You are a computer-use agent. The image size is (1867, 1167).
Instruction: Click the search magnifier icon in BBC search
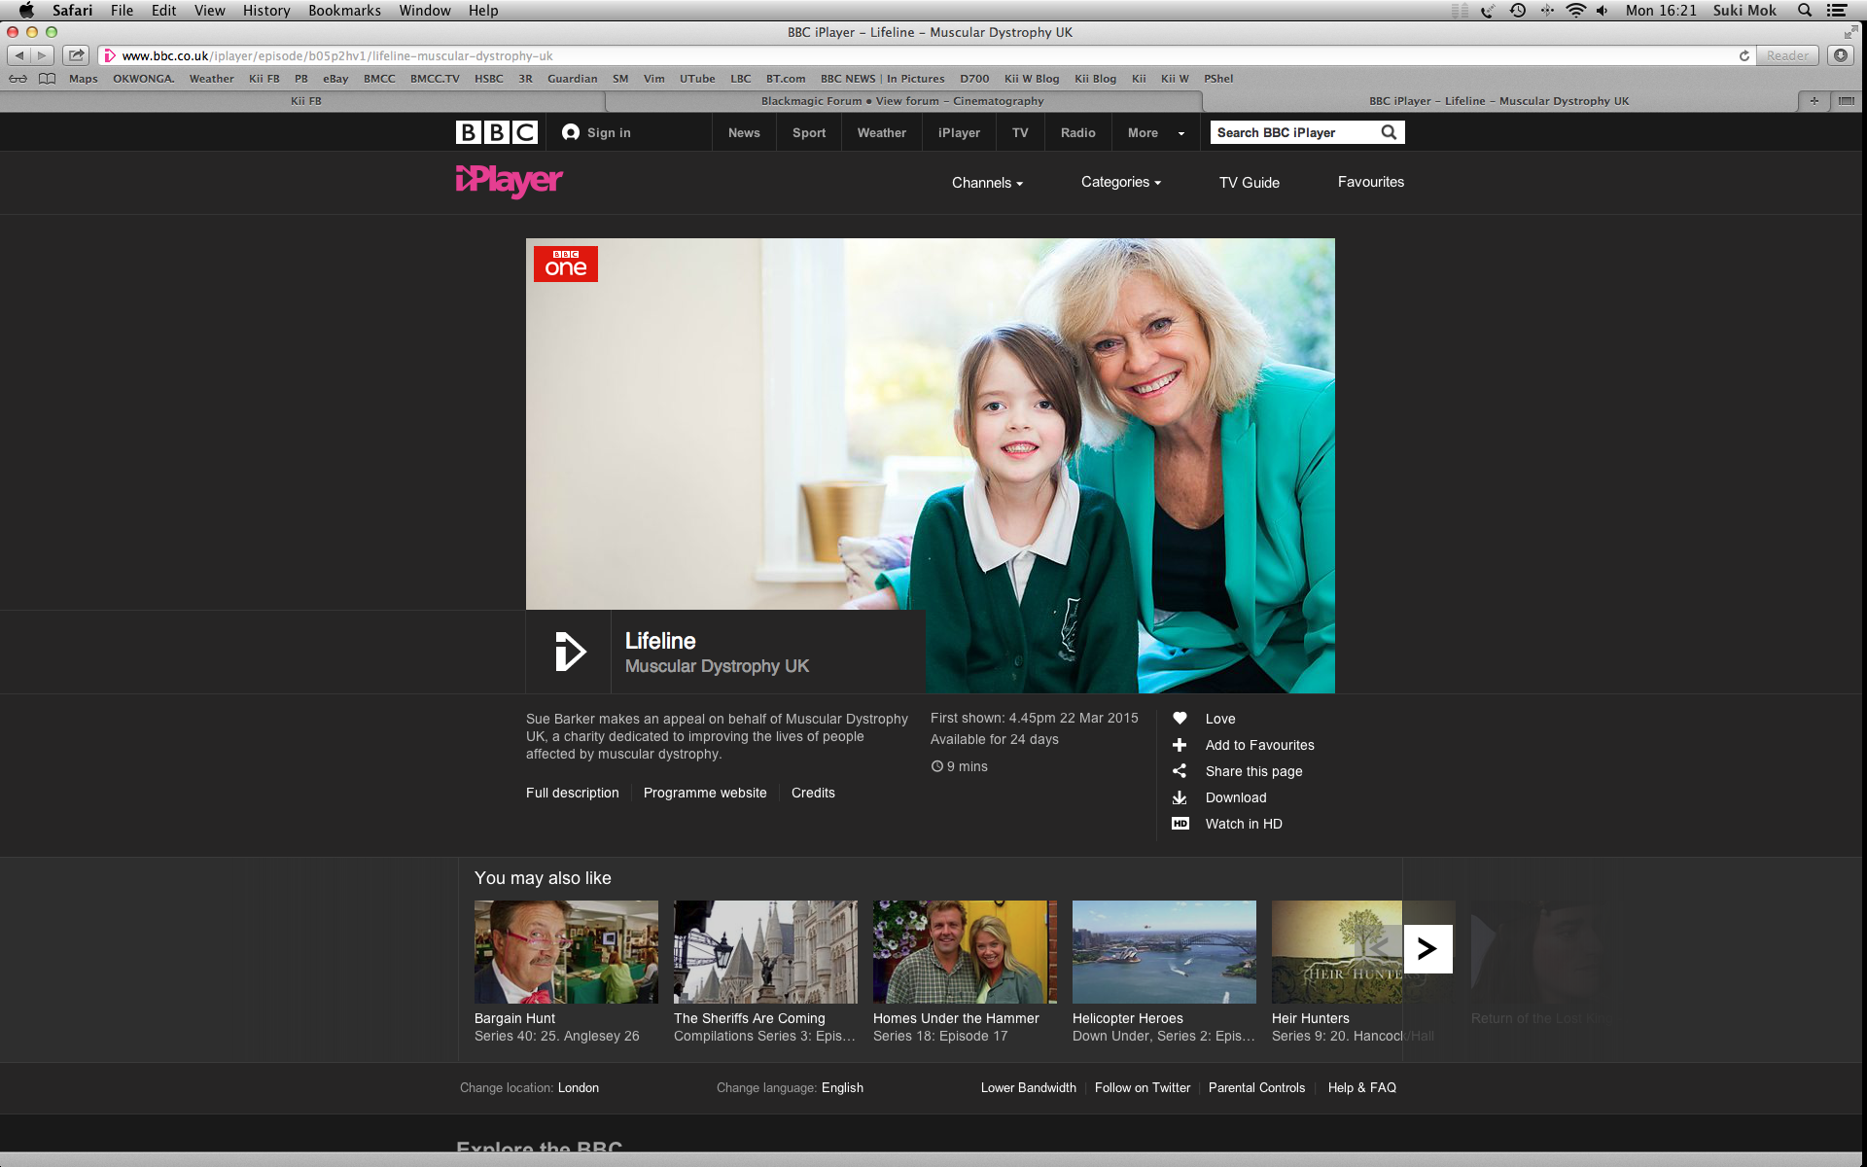(x=1389, y=132)
